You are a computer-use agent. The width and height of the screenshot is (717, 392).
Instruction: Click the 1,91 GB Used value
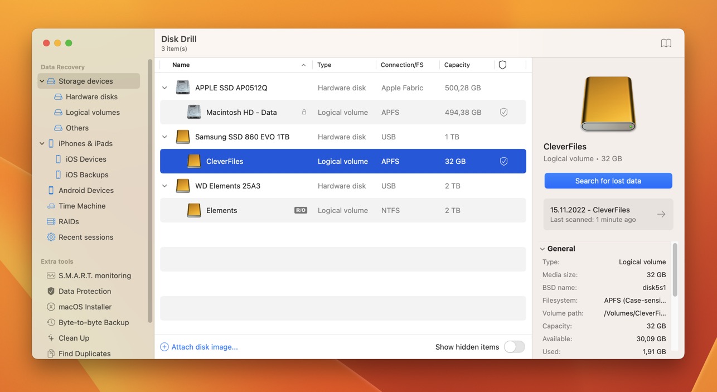(x=653, y=351)
